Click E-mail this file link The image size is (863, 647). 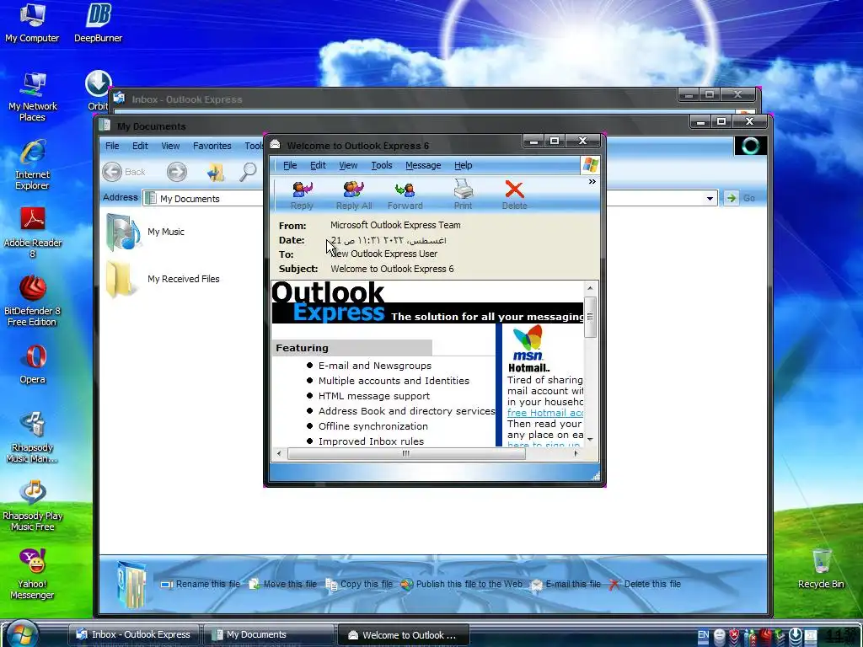point(566,585)
